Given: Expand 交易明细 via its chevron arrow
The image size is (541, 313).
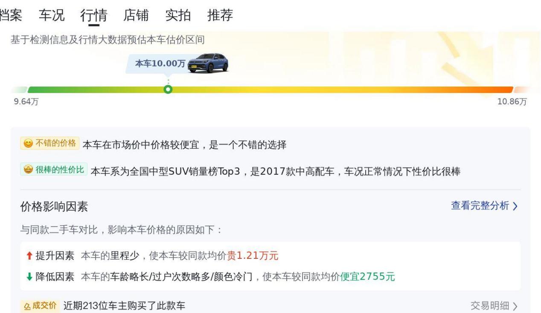Looking at the screenshot, I should [515, 306].
